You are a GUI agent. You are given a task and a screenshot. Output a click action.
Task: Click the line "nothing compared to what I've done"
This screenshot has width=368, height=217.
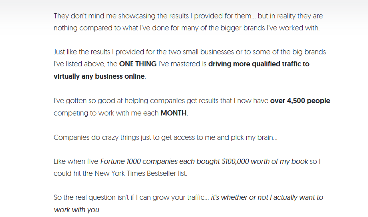pos(187,28)
